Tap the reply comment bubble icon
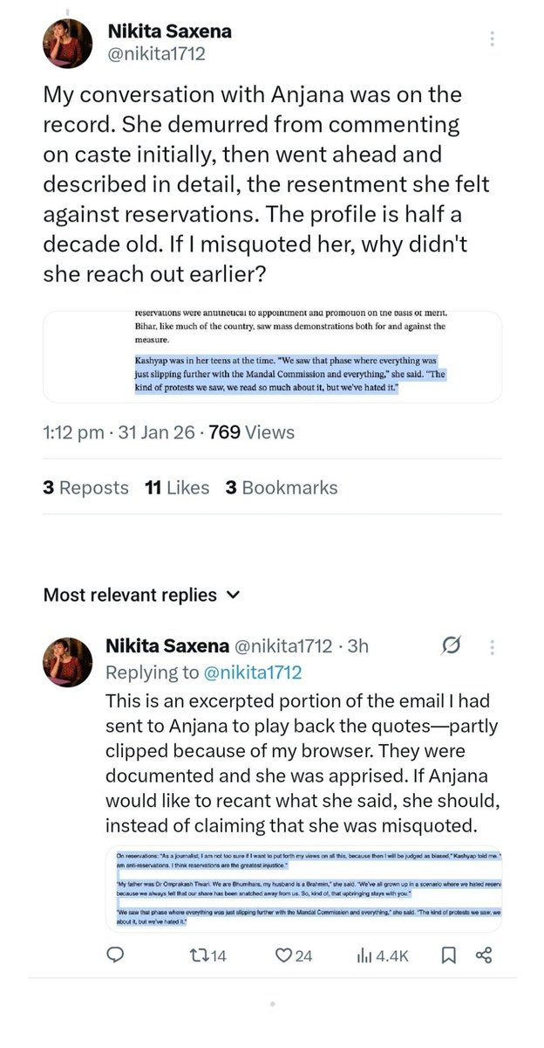Image resolution: width=544 pixels, height=1048 pixels. click(x=115, y=955)
